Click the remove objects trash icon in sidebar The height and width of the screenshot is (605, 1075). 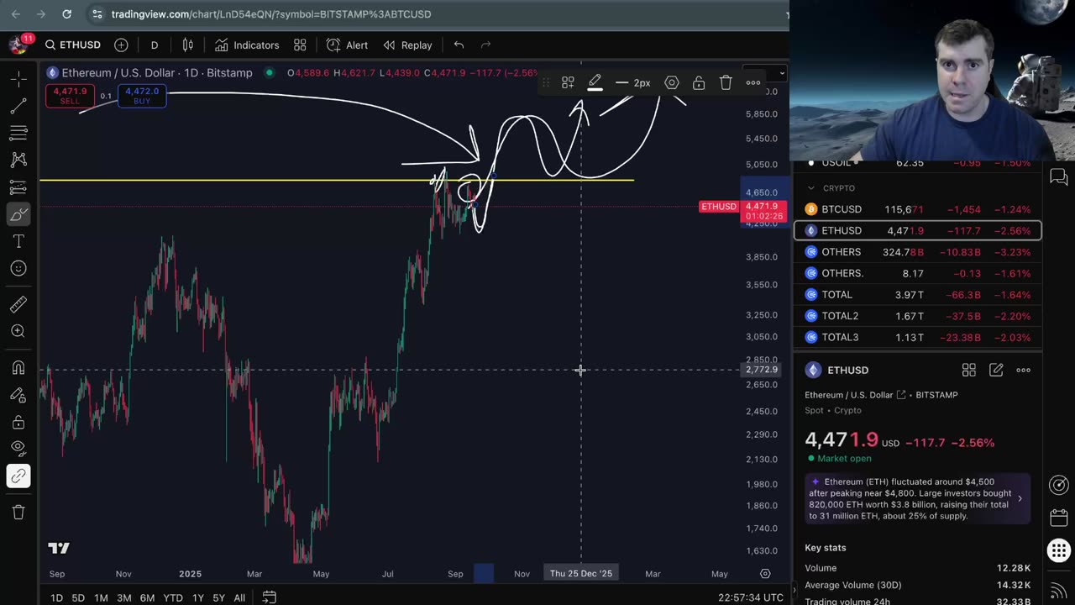click(18, 512)
